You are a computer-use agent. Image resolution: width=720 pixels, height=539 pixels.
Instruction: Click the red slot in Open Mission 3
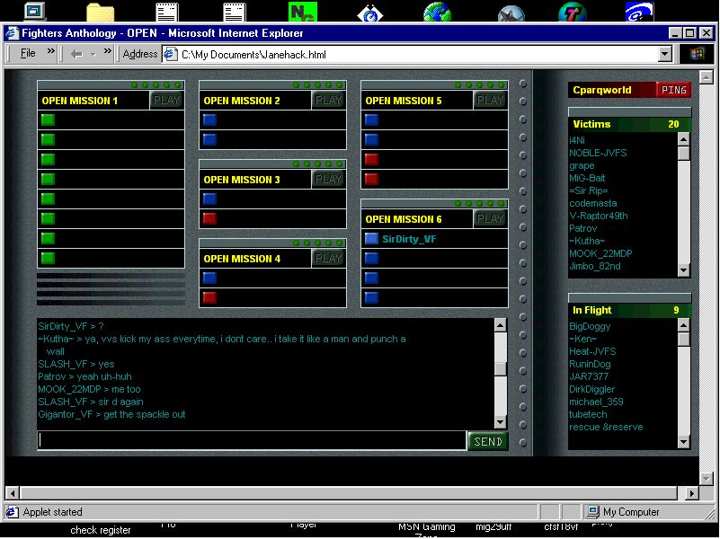(209, 219)
